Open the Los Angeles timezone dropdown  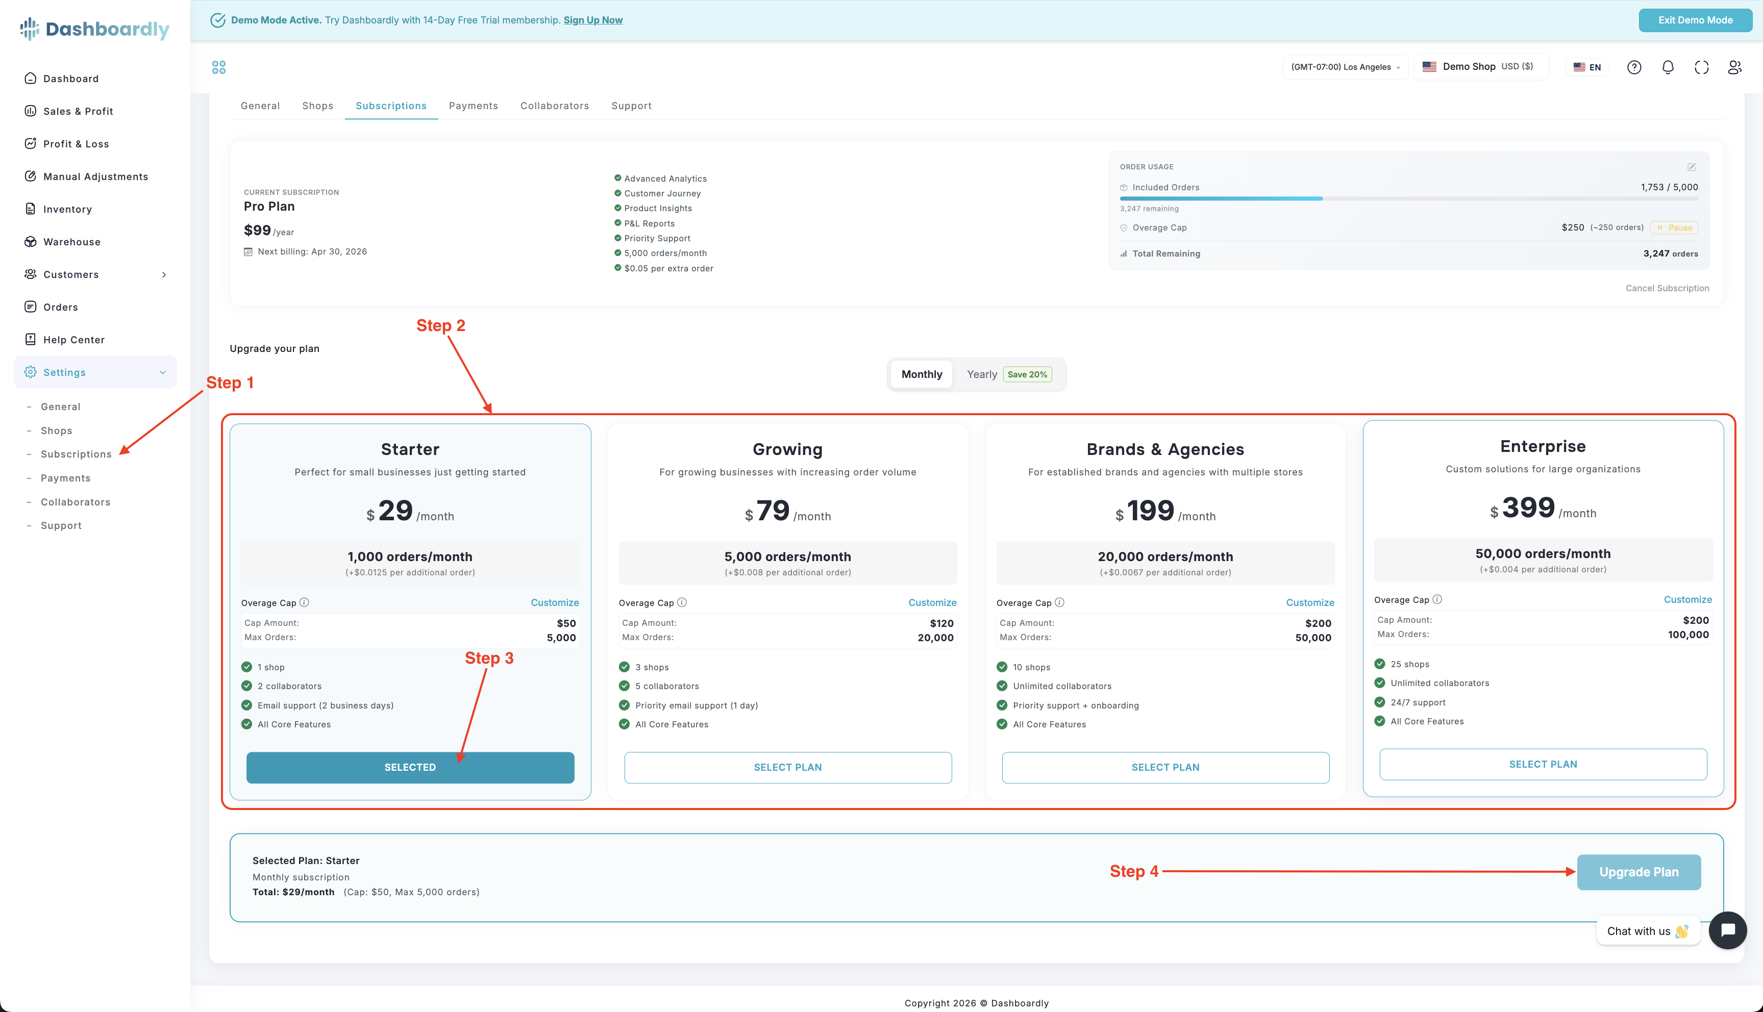point(1345,67)
